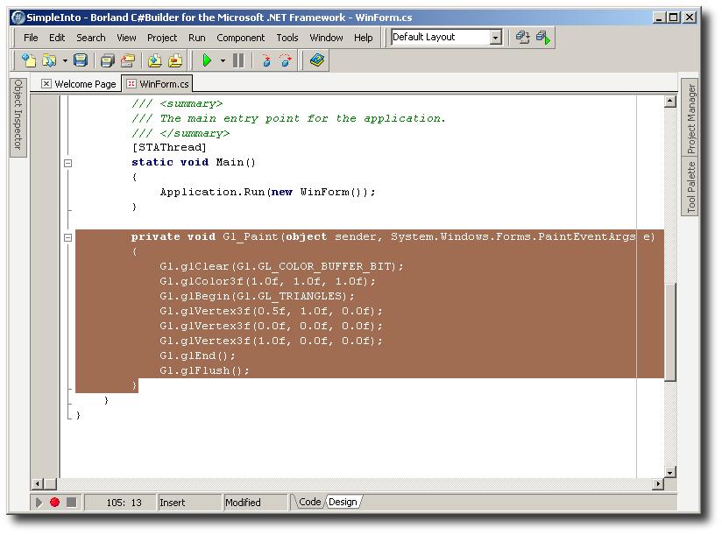Image resolution: width=722 pixels, height=535 pixels.
Task: Click the Application.Run(new WinForm()); line
Action: (x=267, y=193)
